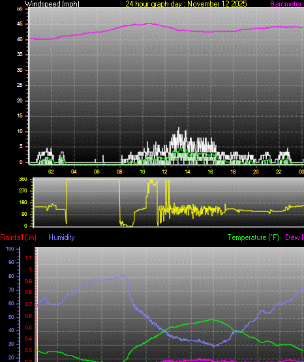Select 270 on wind direction axis
The image size is (304, 362).
coord(23,190)
